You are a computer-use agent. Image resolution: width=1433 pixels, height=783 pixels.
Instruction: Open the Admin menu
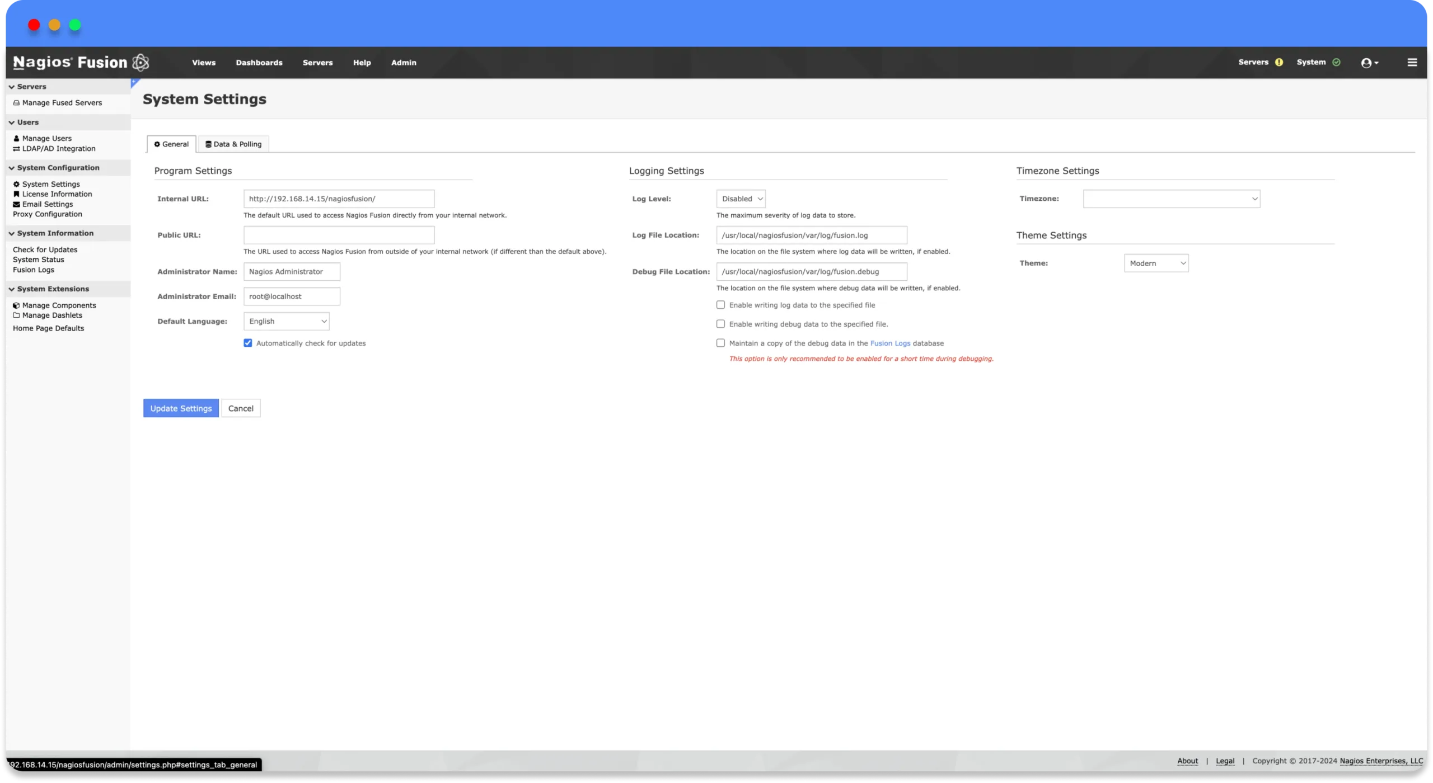click(x=404, y=63)
